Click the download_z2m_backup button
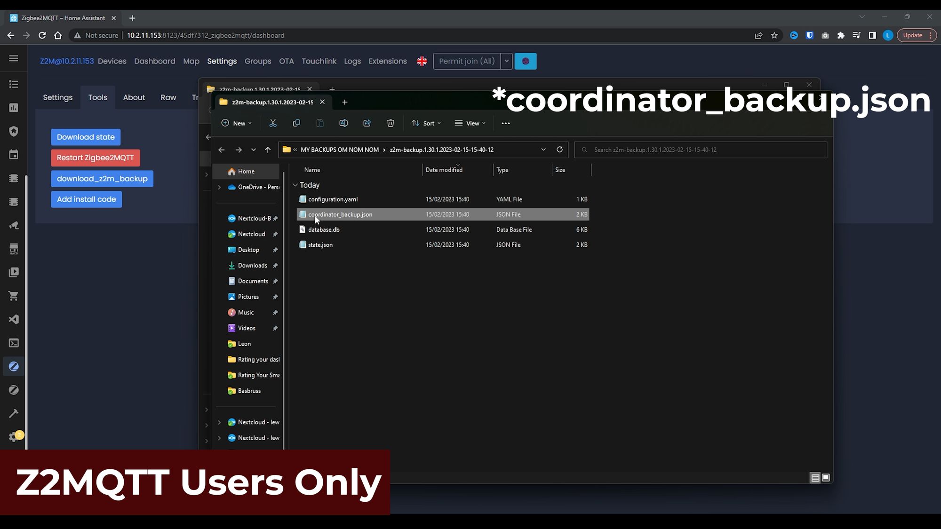941x529 pixels. pyautogui.click(x=102, y=178)
